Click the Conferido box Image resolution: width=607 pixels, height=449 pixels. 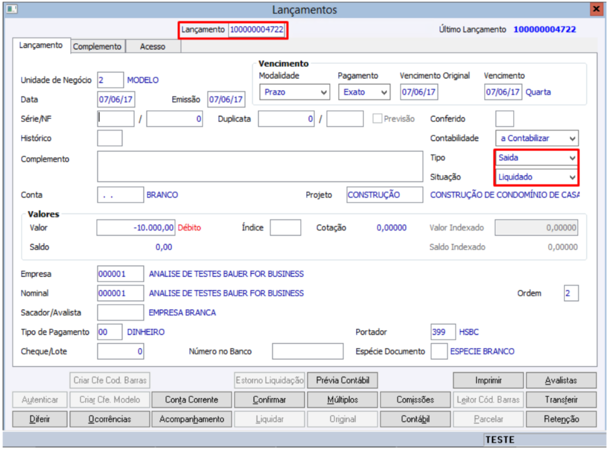pos(504,118)
